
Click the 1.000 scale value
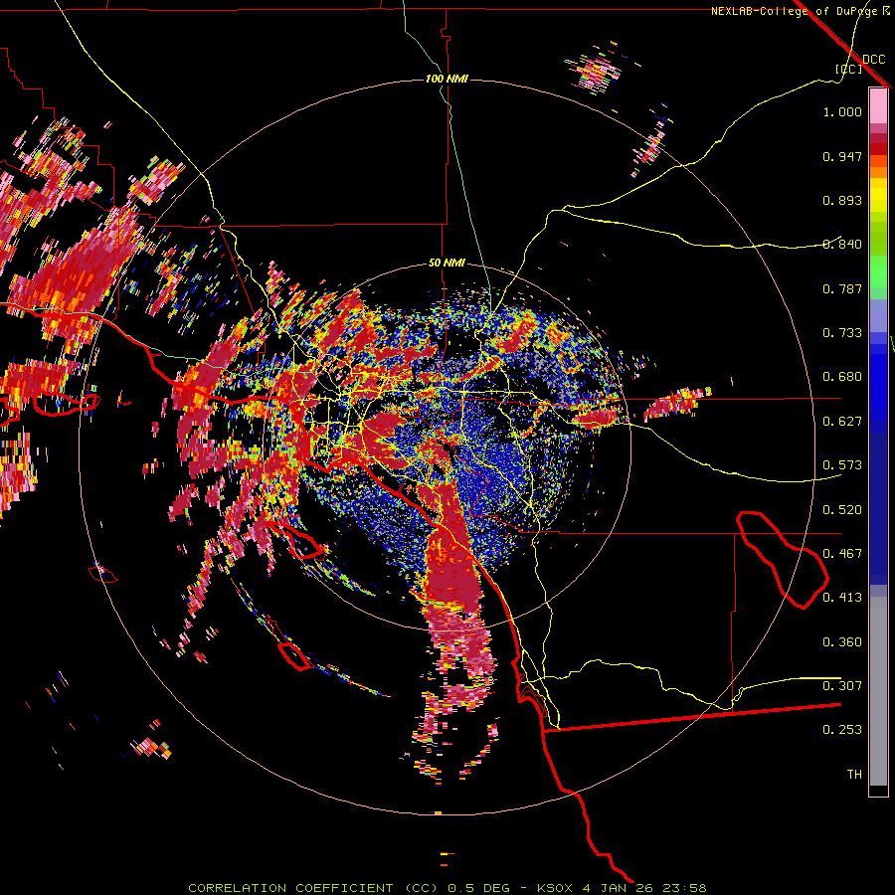[842, 111]
